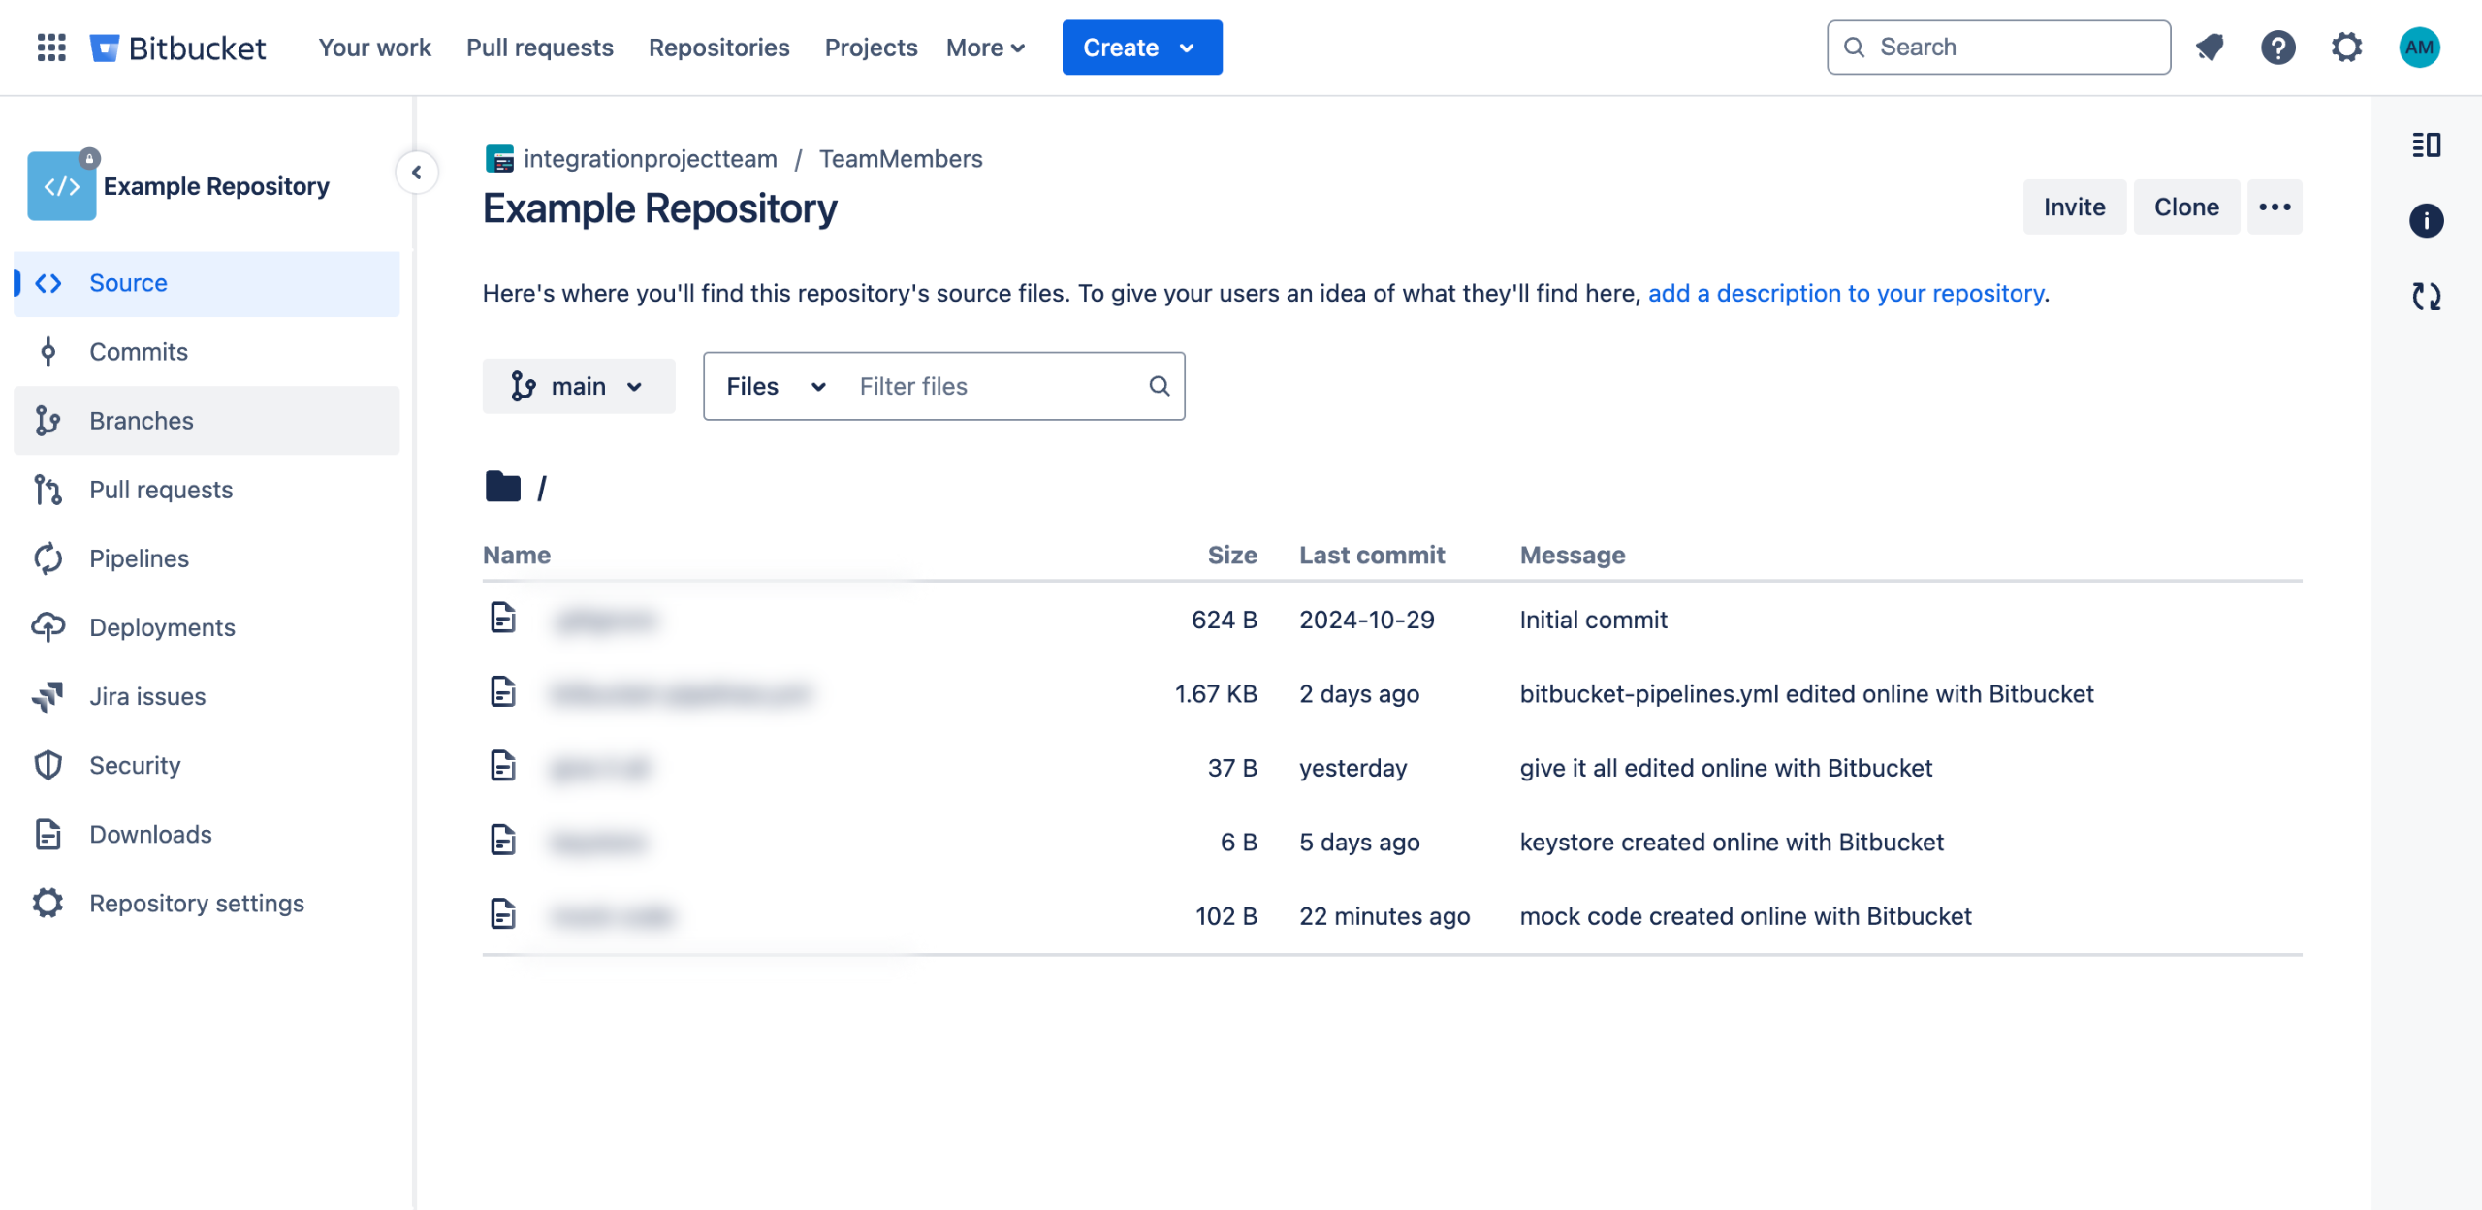Expand the main branch selector
This screenshot has width=2482, height=1210.
(578, 387)
